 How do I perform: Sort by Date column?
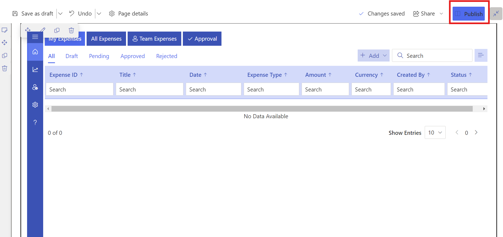point(198,75)
